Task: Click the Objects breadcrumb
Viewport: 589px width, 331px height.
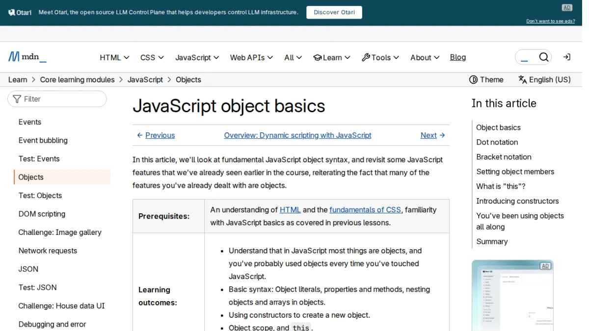Action: (x=188, y=79)
